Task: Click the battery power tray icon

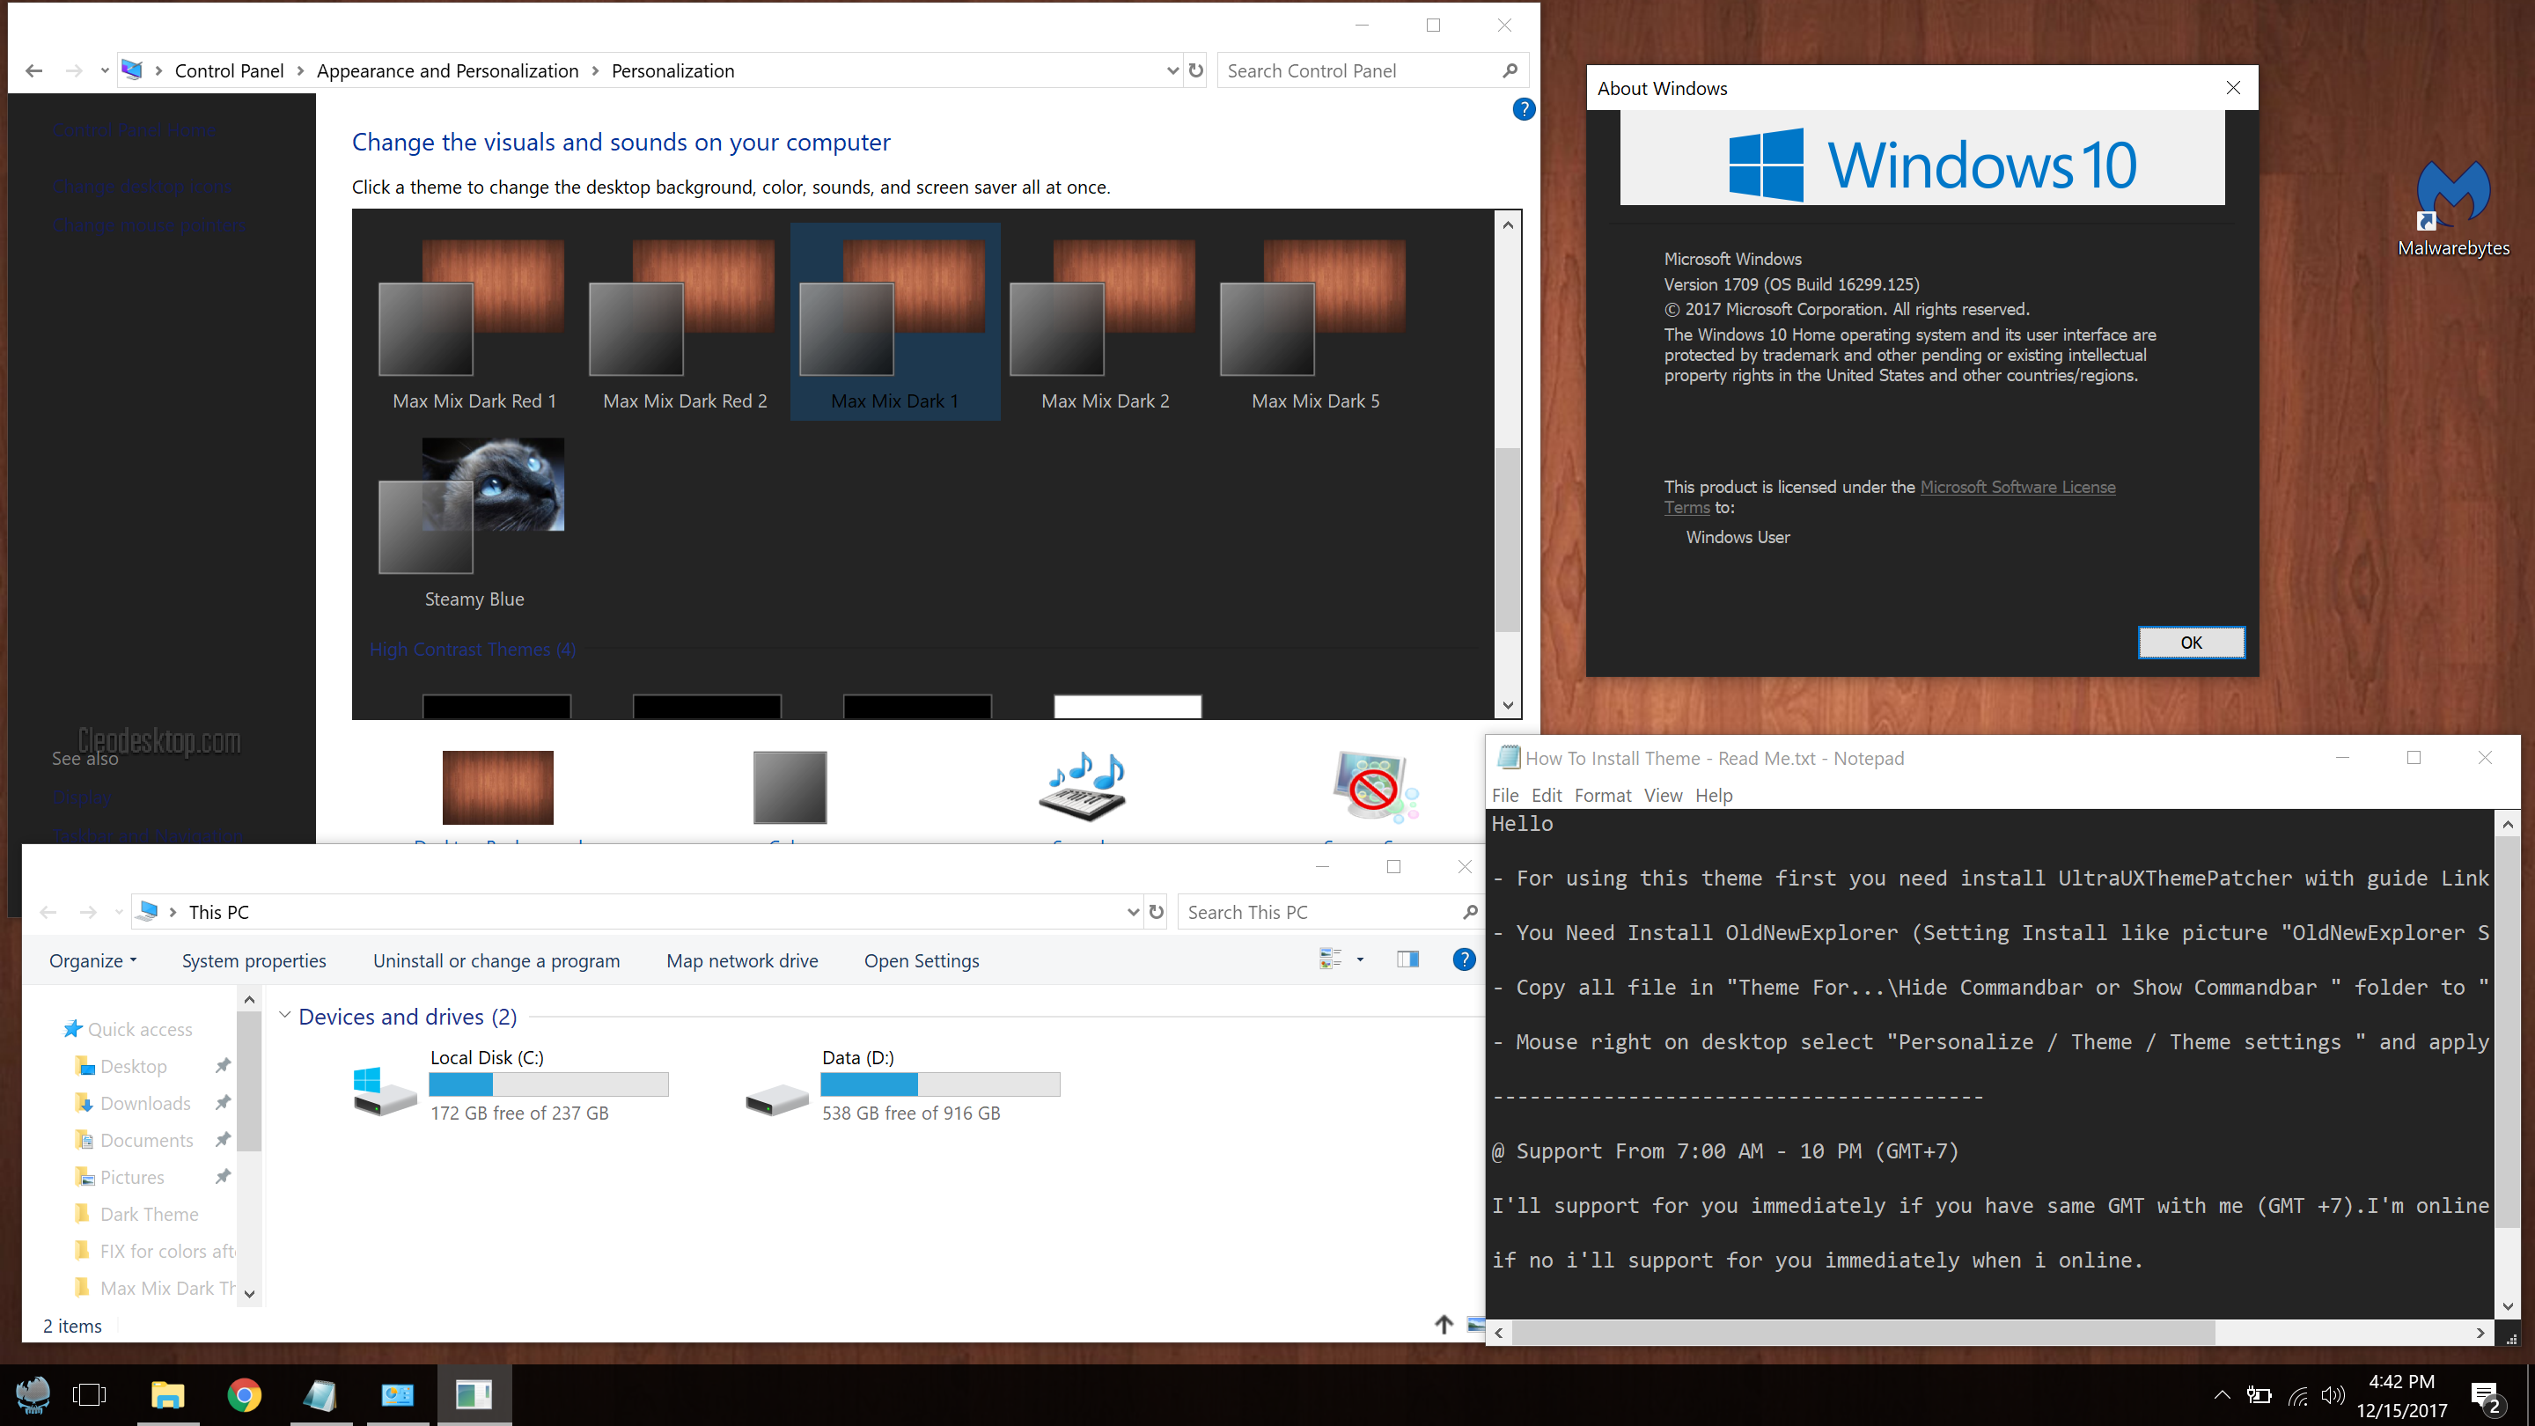Action: (x=2259, y=1395)
